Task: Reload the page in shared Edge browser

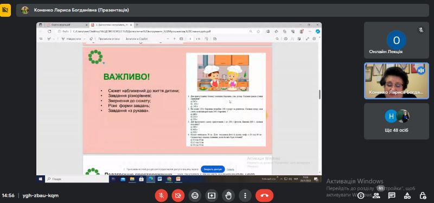Action: point(49,31)
